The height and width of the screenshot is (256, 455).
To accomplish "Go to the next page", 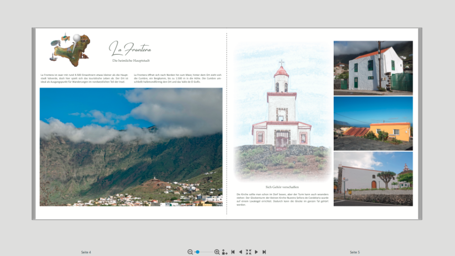I will click(256, 252).
